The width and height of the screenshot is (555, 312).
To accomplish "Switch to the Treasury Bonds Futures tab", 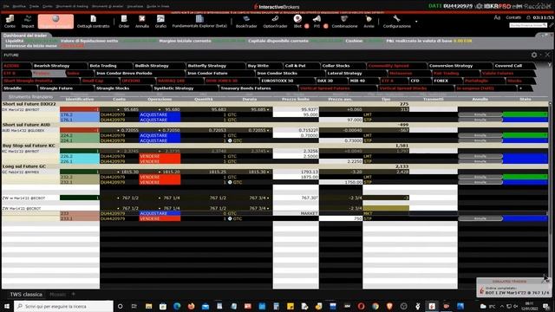I will [258, 88].
